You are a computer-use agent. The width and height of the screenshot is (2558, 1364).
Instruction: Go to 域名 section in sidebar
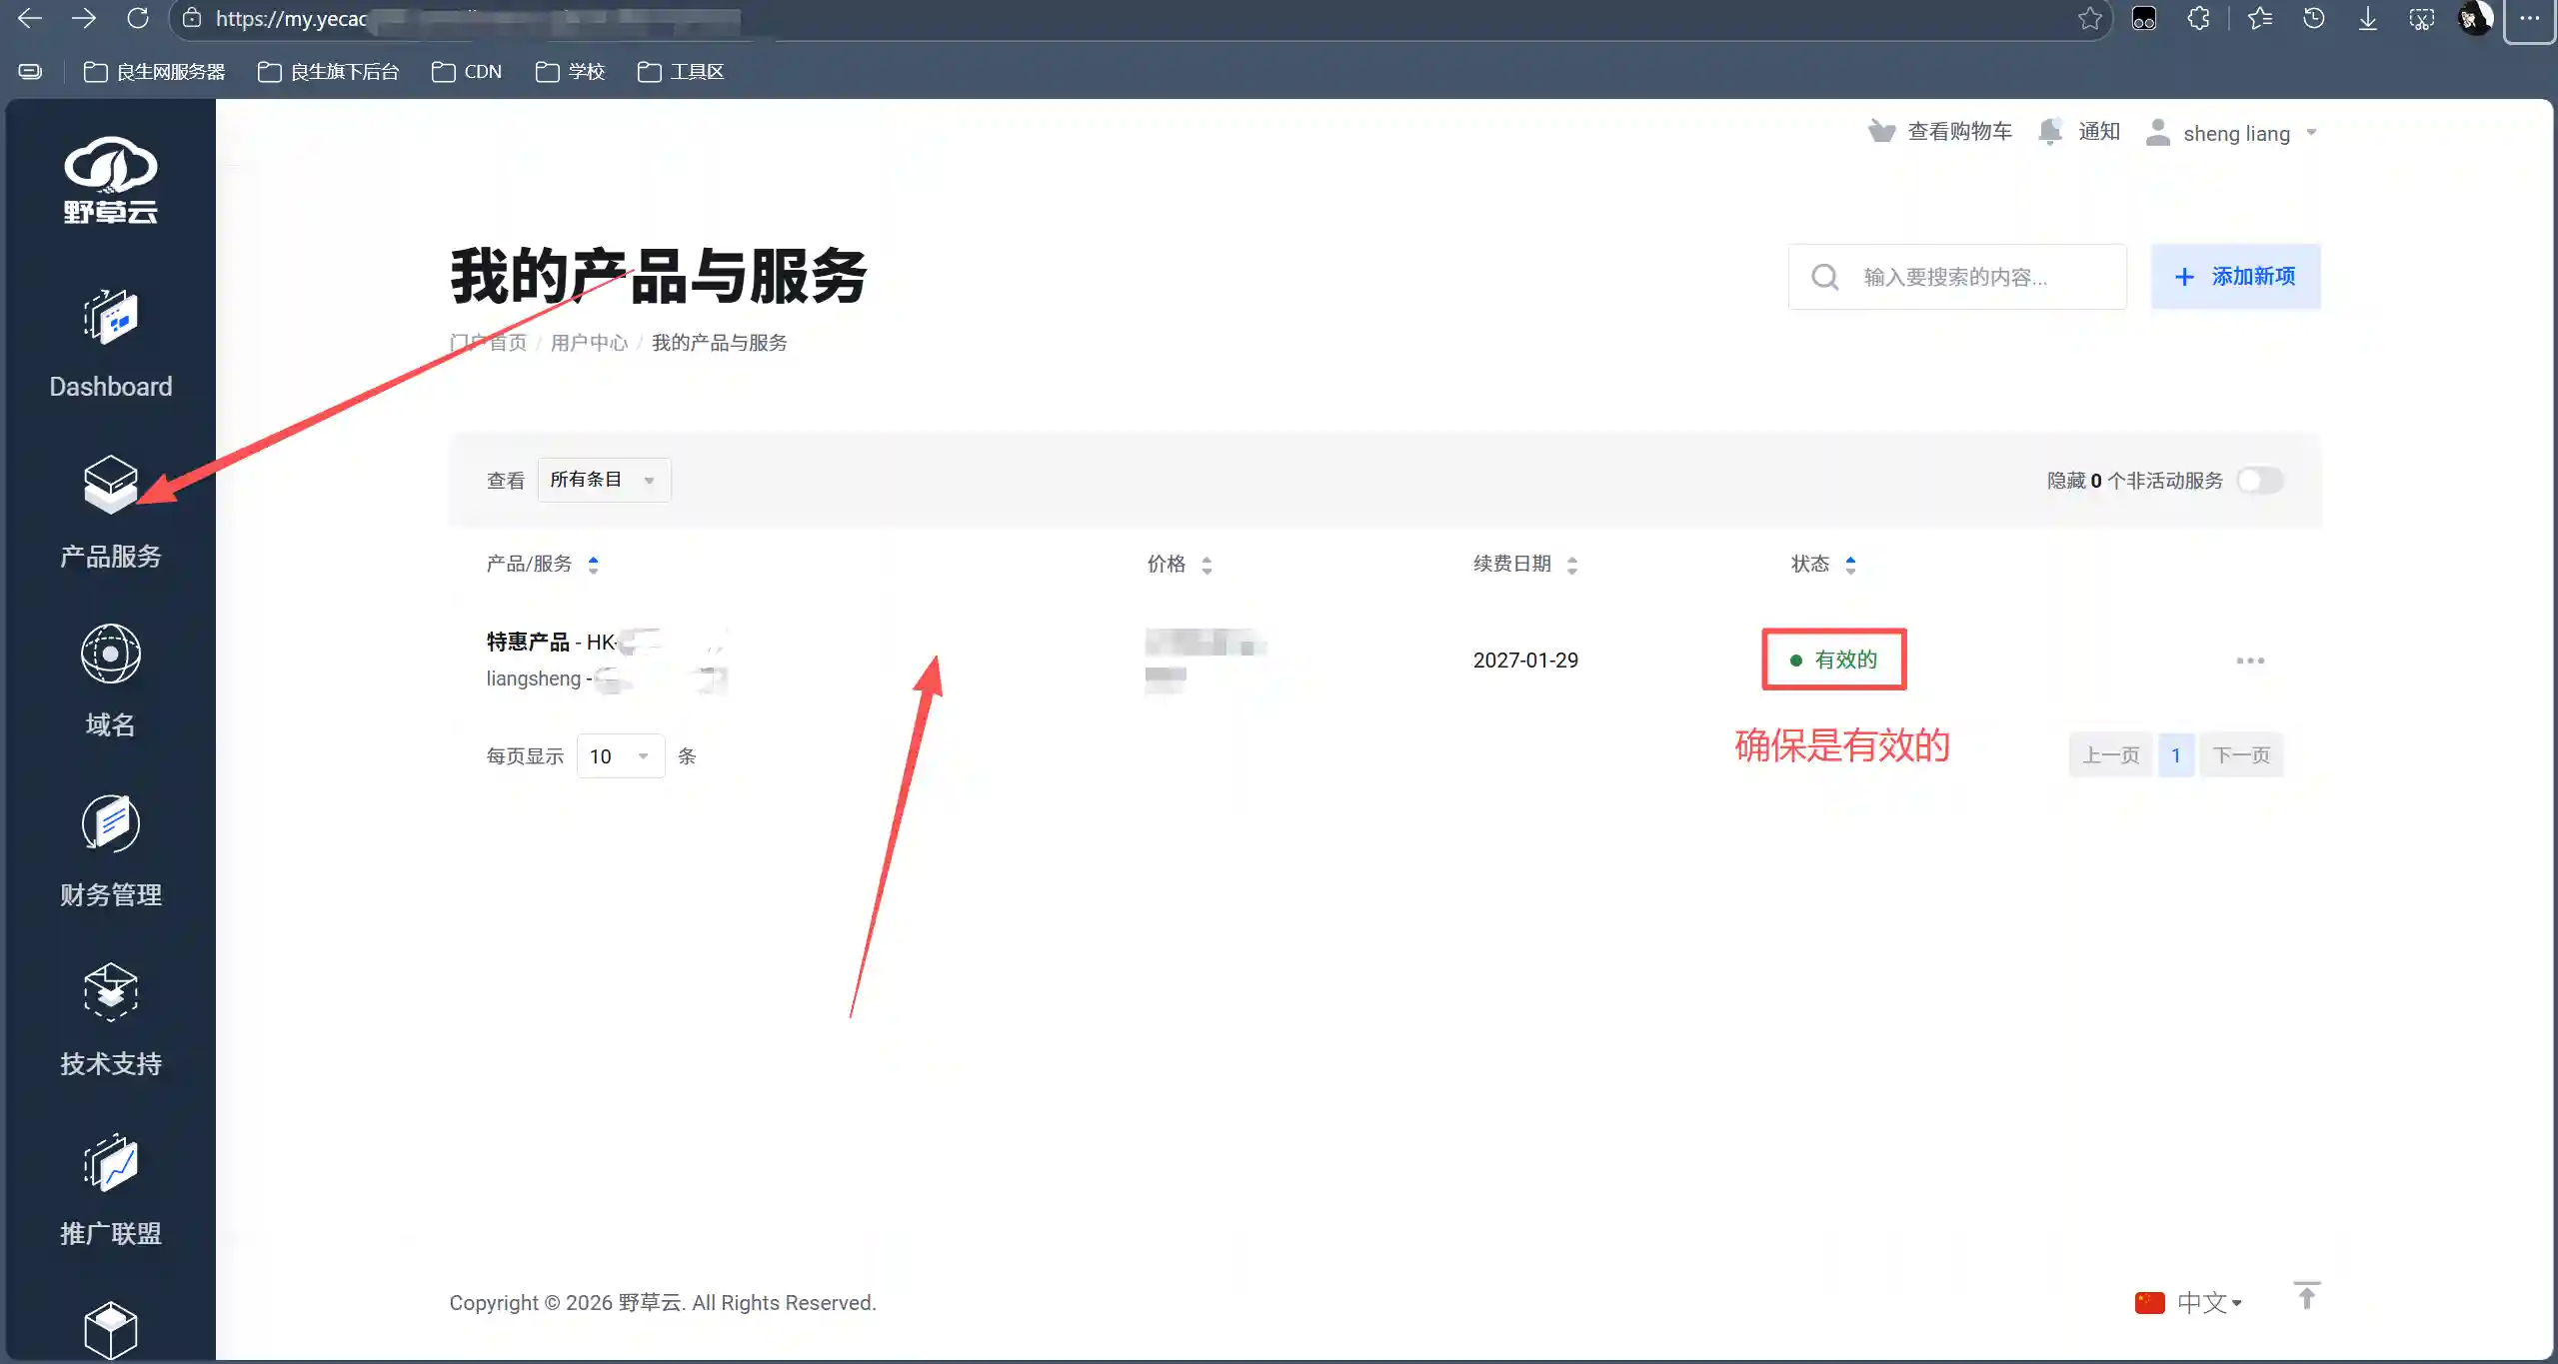(110, 682)
